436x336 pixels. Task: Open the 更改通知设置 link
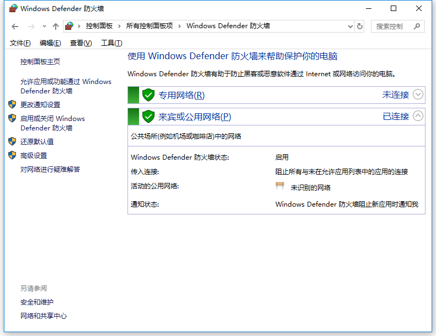tap(40, 104)
